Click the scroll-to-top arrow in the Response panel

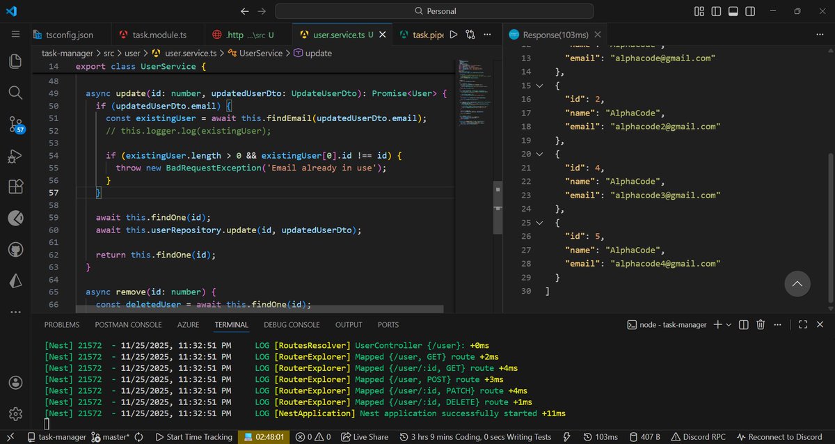pos(797,284)
